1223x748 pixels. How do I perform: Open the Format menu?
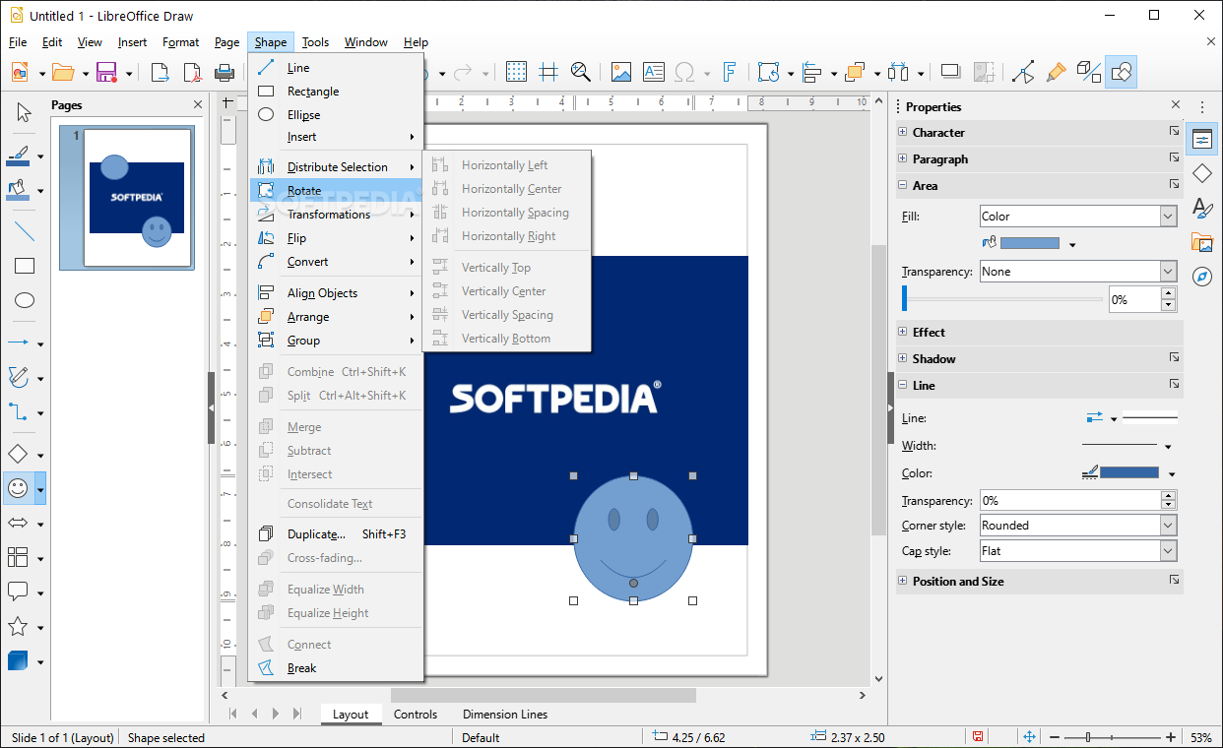(181, 42)
